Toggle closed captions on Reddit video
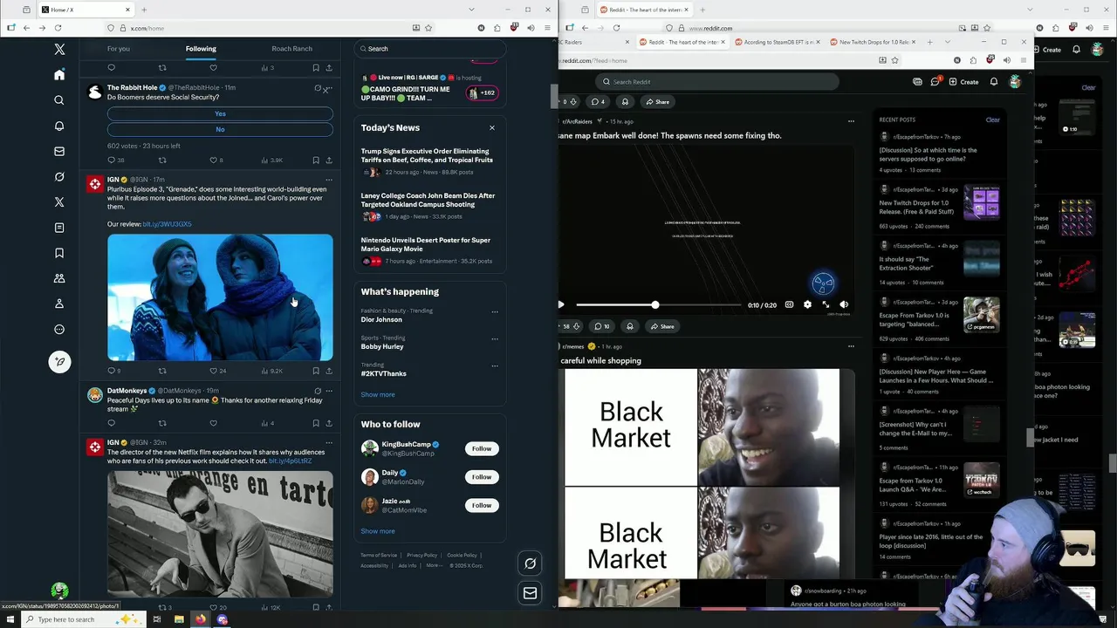Viewport: 1117px width, 628px height. pyautogui.click(x=789, y=304)
